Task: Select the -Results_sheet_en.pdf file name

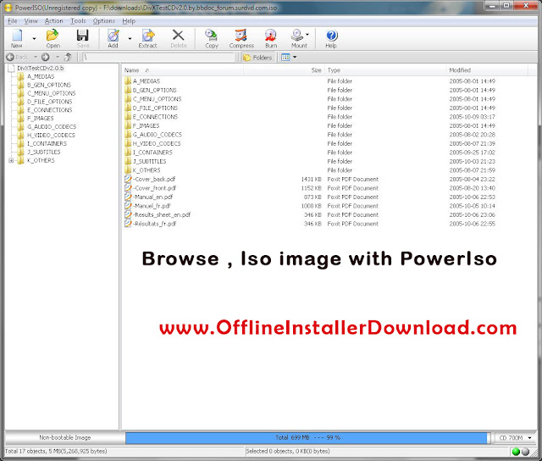Action: 162,214
